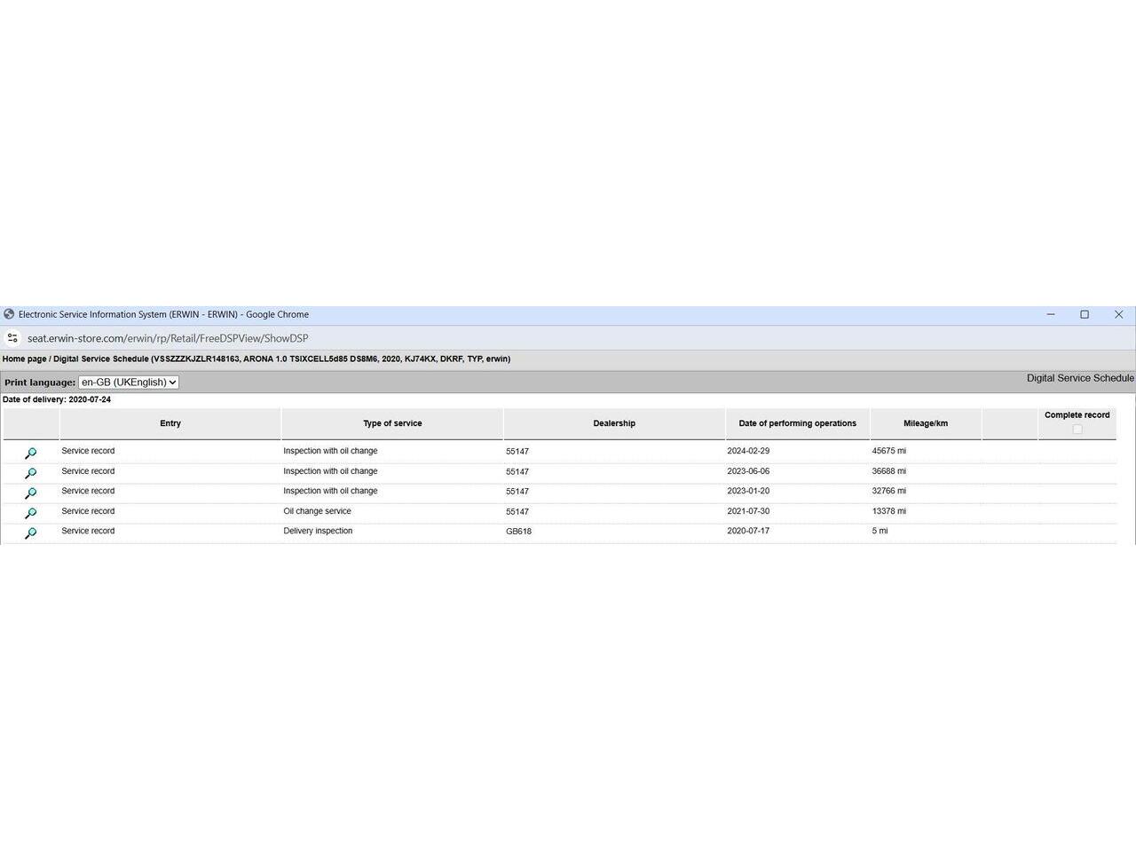This screenshot has height=852, width=1136.
Task: Go to Home page breadcrumb link
Action: [24, 359]
